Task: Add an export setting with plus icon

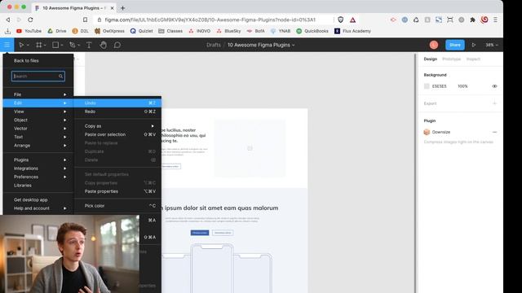Action: (x=494, y=103)
